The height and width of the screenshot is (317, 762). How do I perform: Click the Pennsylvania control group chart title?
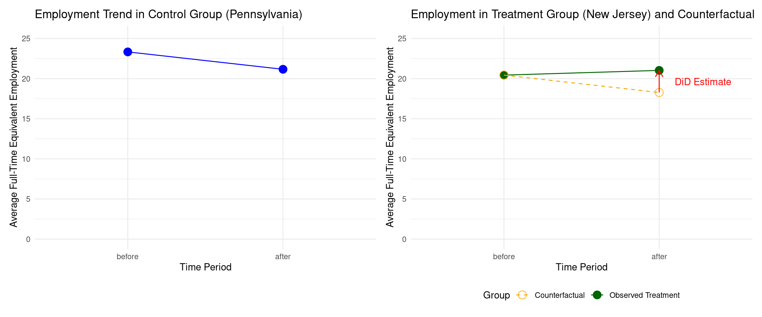click(168, 15)
